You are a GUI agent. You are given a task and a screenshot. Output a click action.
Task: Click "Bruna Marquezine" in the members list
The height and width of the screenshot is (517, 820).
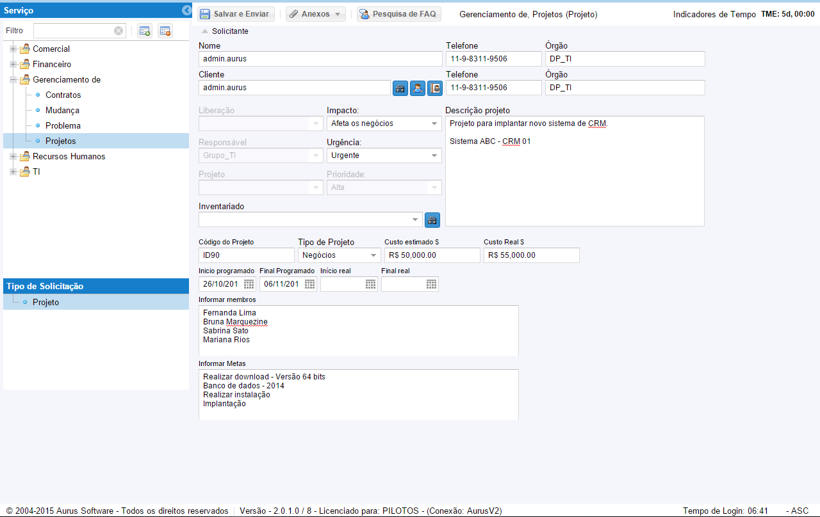tap(235, 322)
